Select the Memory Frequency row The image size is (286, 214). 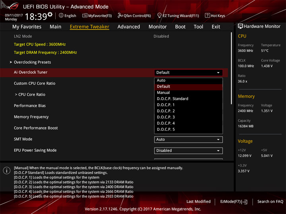[31, 117]
